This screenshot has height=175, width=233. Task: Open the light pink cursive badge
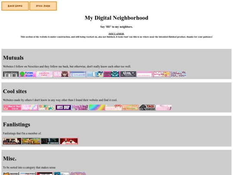[164, 108]
